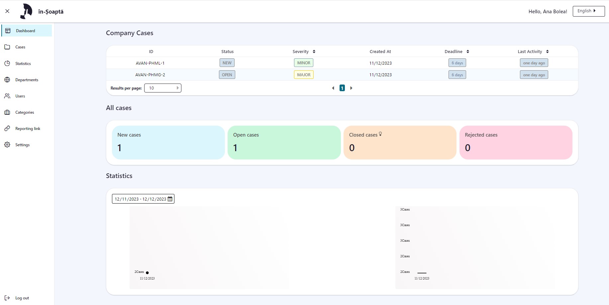Screen dimensions: 609x305
Task: Open Settings via the gear icon
Action: point(7,145)
